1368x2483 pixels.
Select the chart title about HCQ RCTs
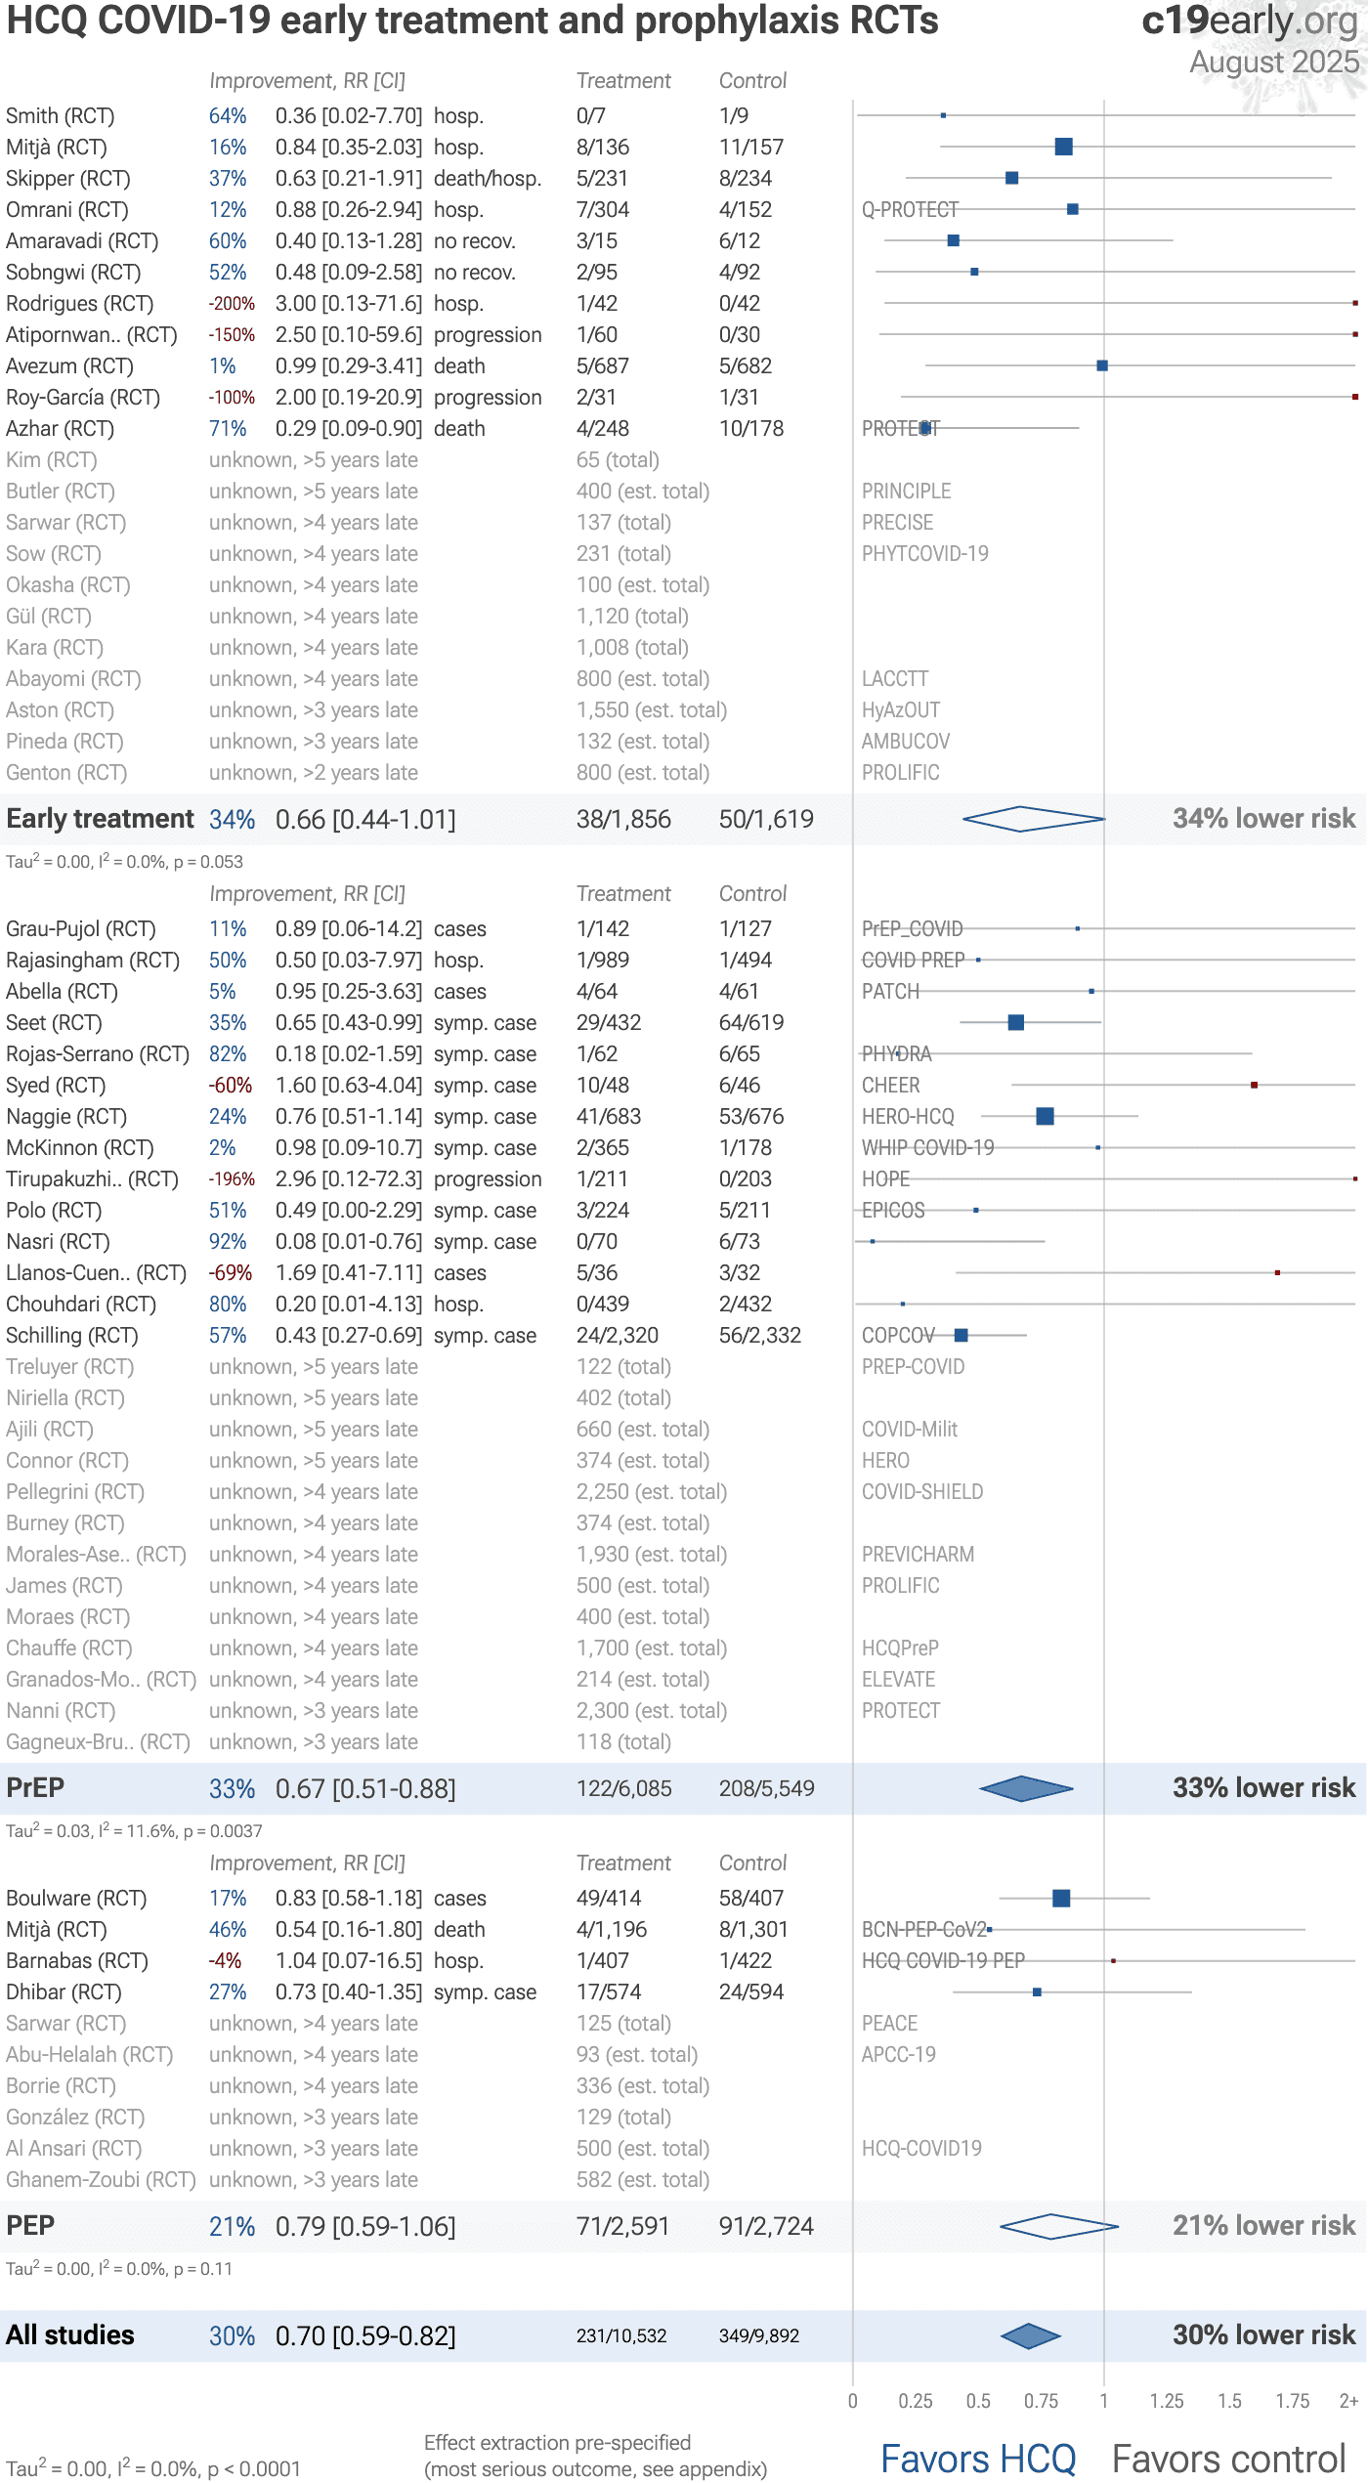[473, 21]
